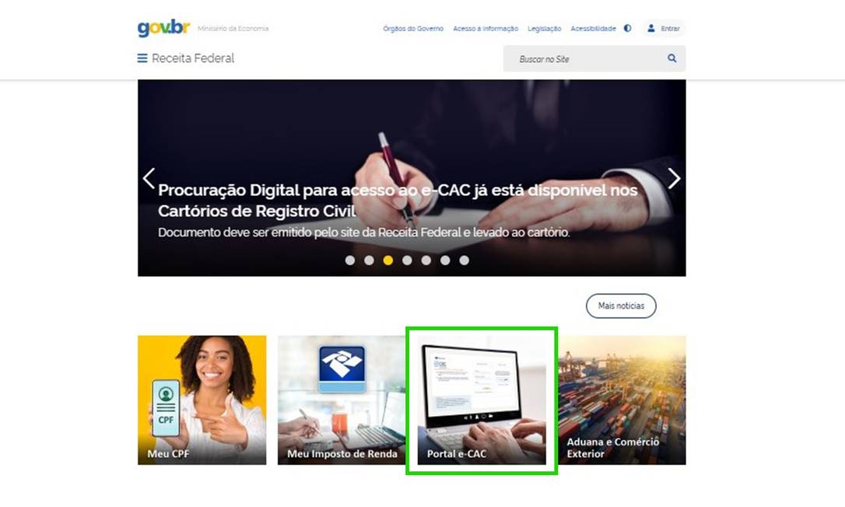Advance to the next carousel slide arrow
The height and width of the screenshot is (507, 845).
pyautogui.click(x=674, y=178)
